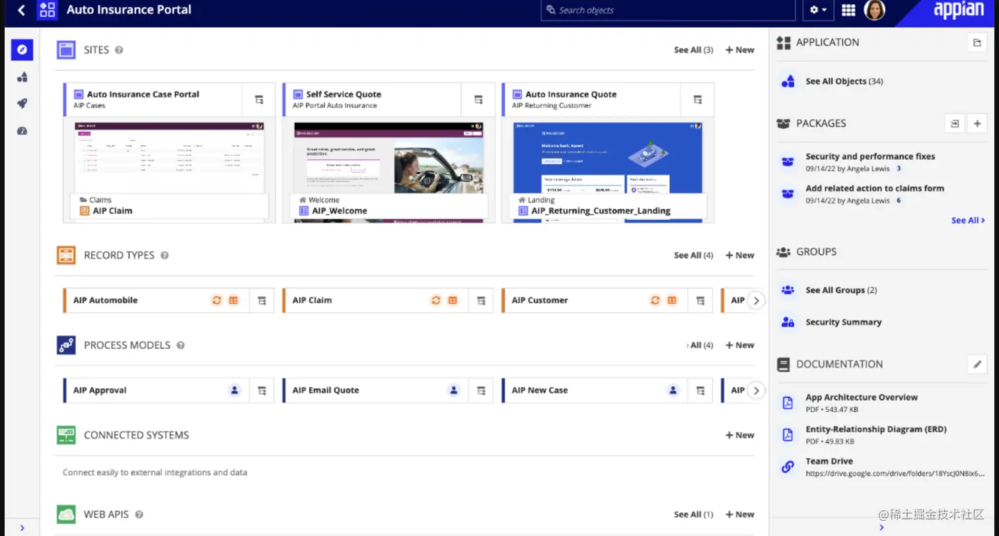Click See All for Web APIs
Viewport: 999px width, 536px height.
[693, 514]
